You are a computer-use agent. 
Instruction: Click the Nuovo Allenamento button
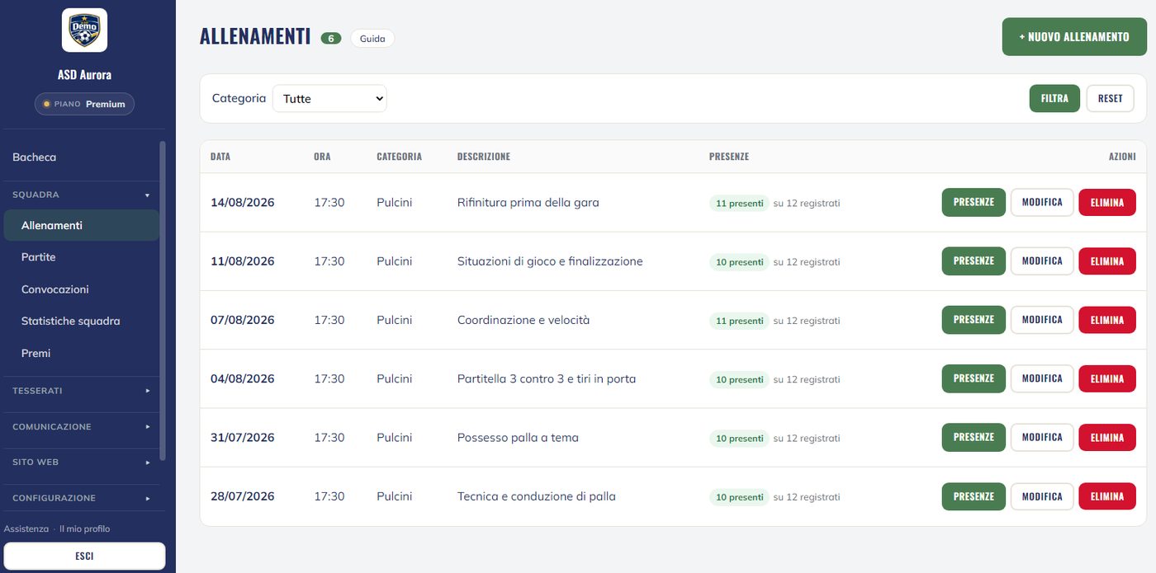point(1074,37)
